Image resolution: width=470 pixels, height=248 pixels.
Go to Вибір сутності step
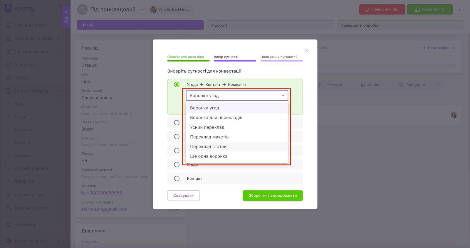point(235,58)
